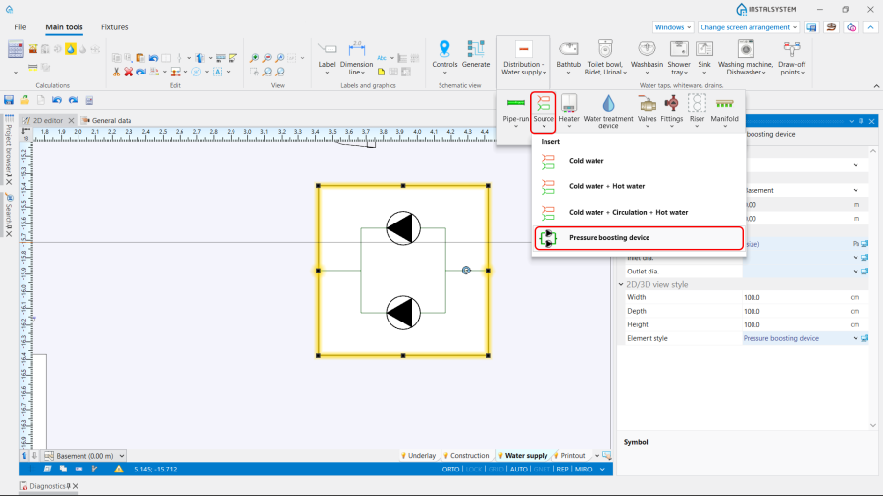Toggle AUTO mode in status bar
Viewport: 883px width, 496px height.
coord(519,470)
